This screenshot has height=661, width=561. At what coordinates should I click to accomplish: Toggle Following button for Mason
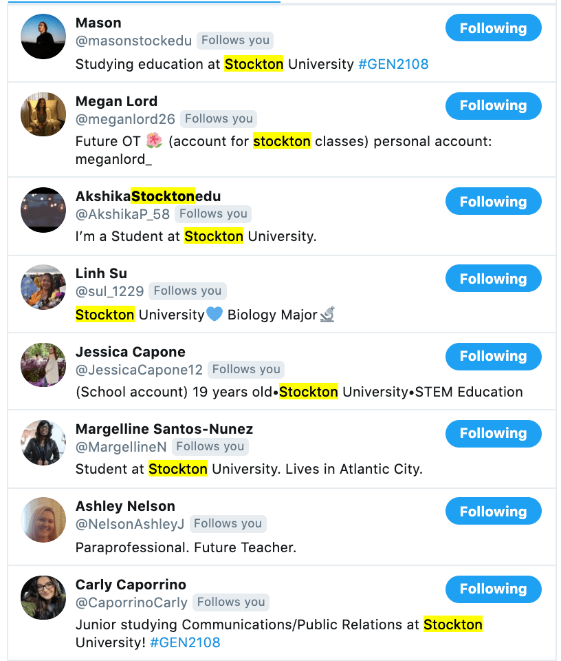click(493, 28)
